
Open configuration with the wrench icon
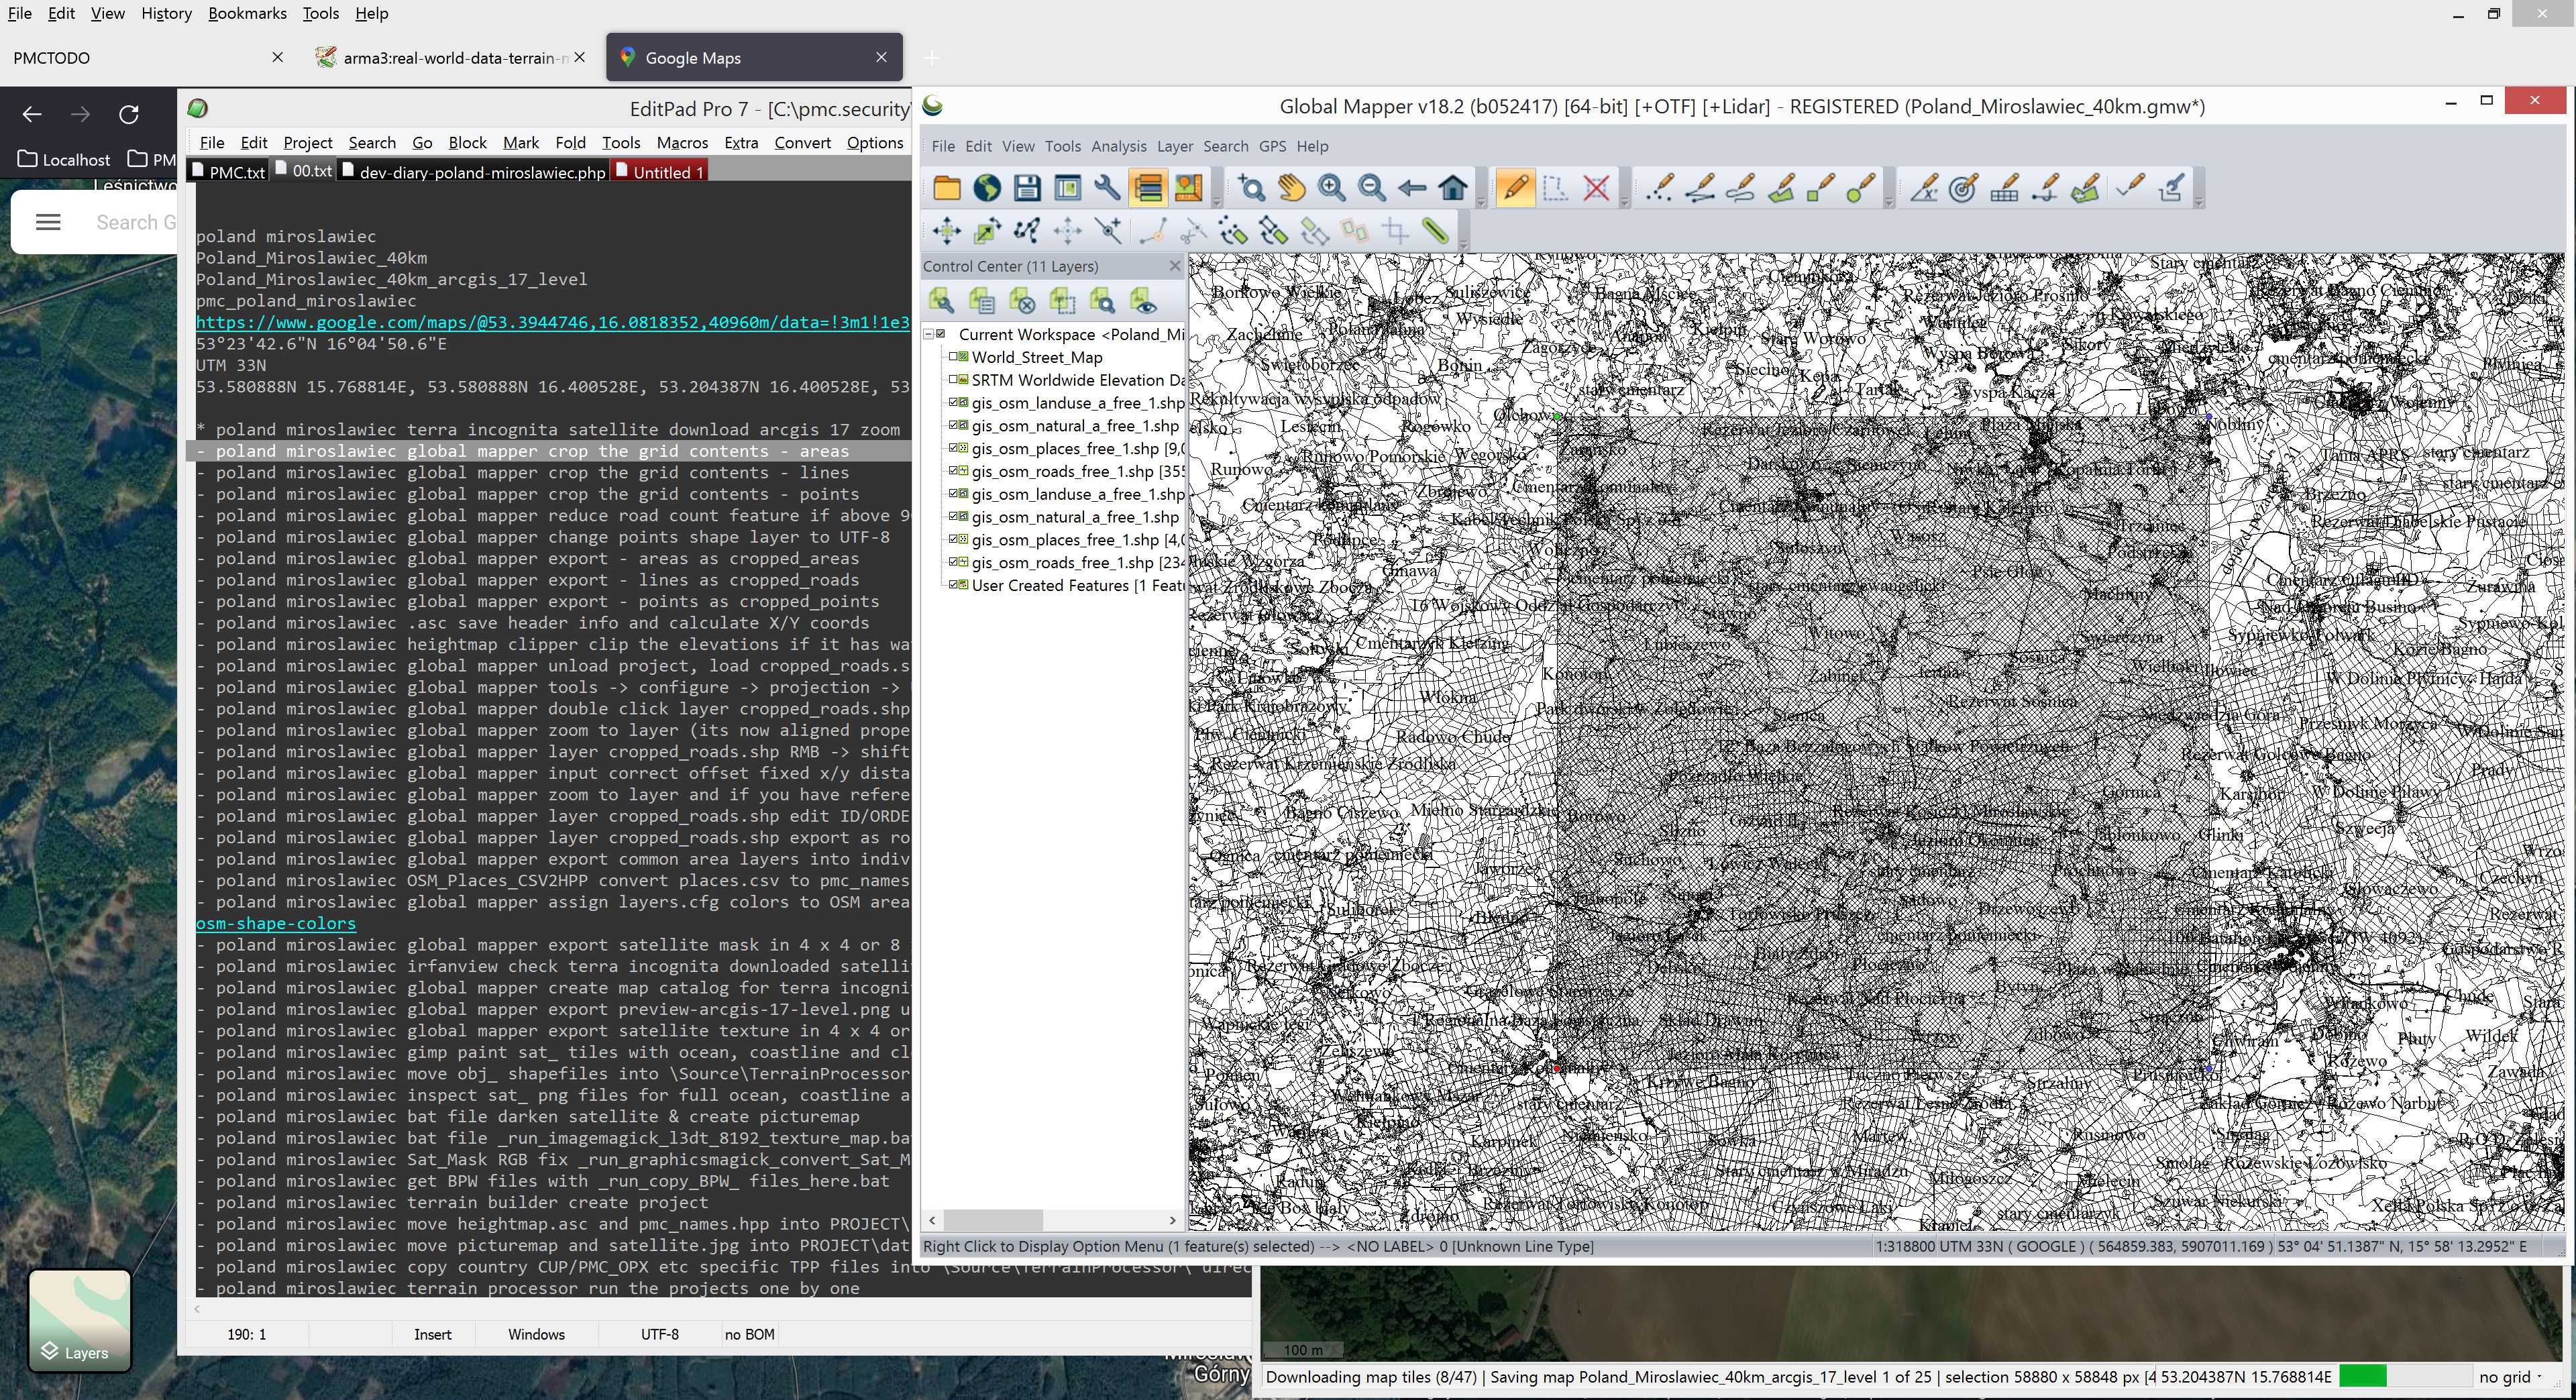1107,188
